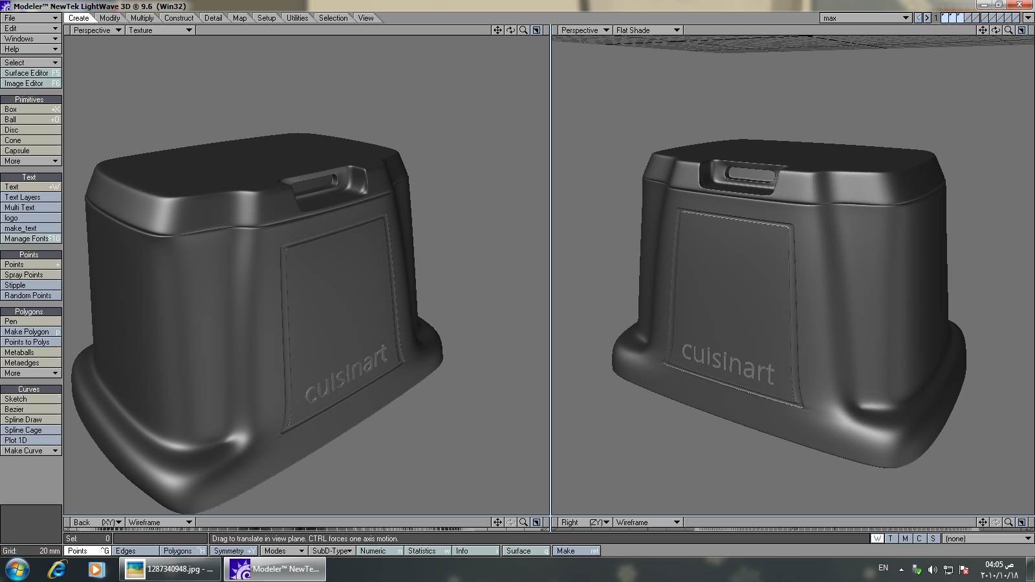Click the taskbar clock
This screenshot has height=582, width=1035.
(999, 570)
